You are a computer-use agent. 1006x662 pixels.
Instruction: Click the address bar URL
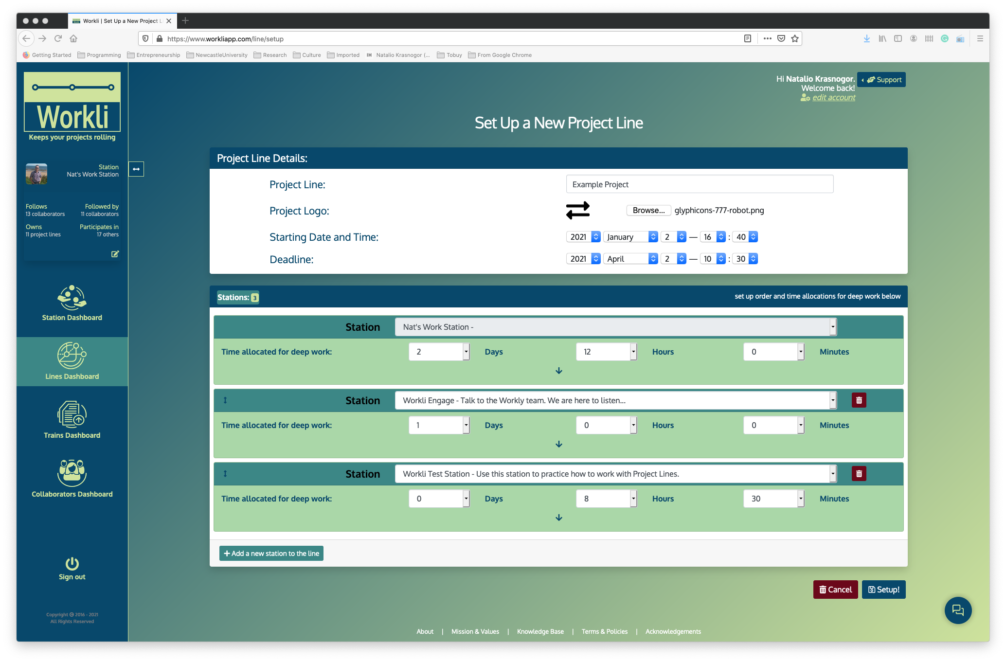tap(225, 39)
